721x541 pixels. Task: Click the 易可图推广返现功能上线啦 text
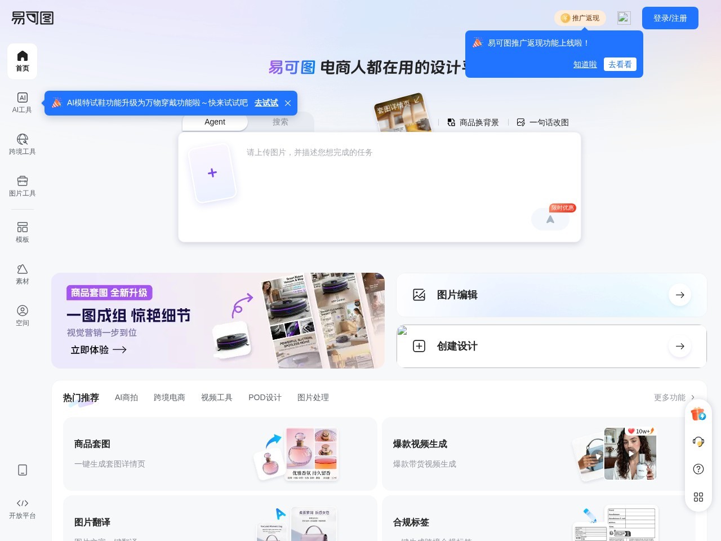[538, 43]
